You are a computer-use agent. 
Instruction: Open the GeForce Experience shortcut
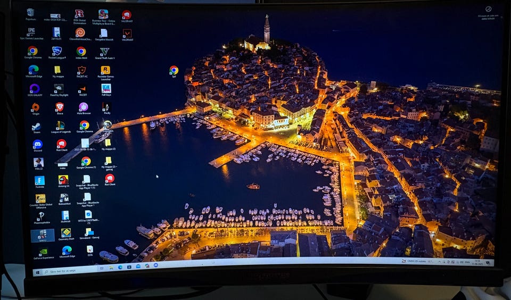(x=43, y=254)
